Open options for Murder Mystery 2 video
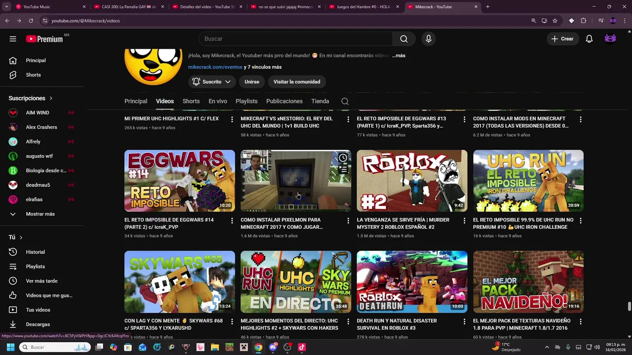 pos(464,220)
